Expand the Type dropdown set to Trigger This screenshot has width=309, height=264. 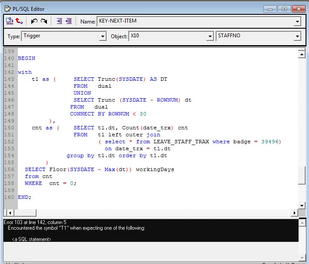(103, 36)
